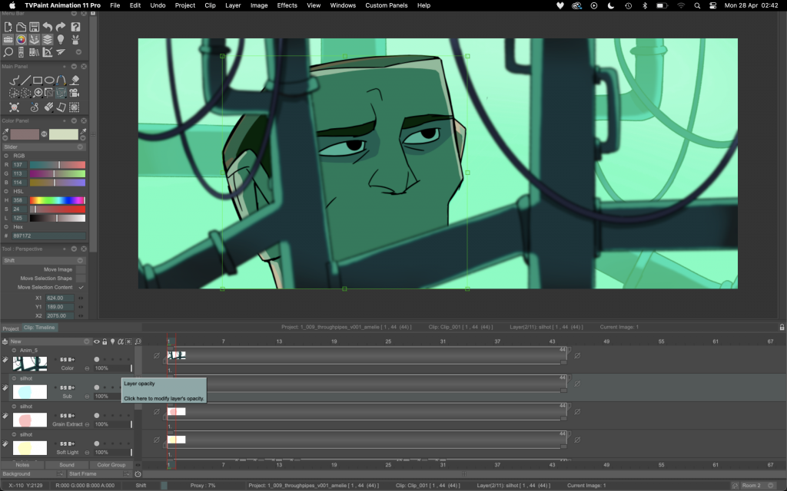787x491 pixels.
Task: Adjust the H hue rainbow slider
Action: click(x=57, y=200)
